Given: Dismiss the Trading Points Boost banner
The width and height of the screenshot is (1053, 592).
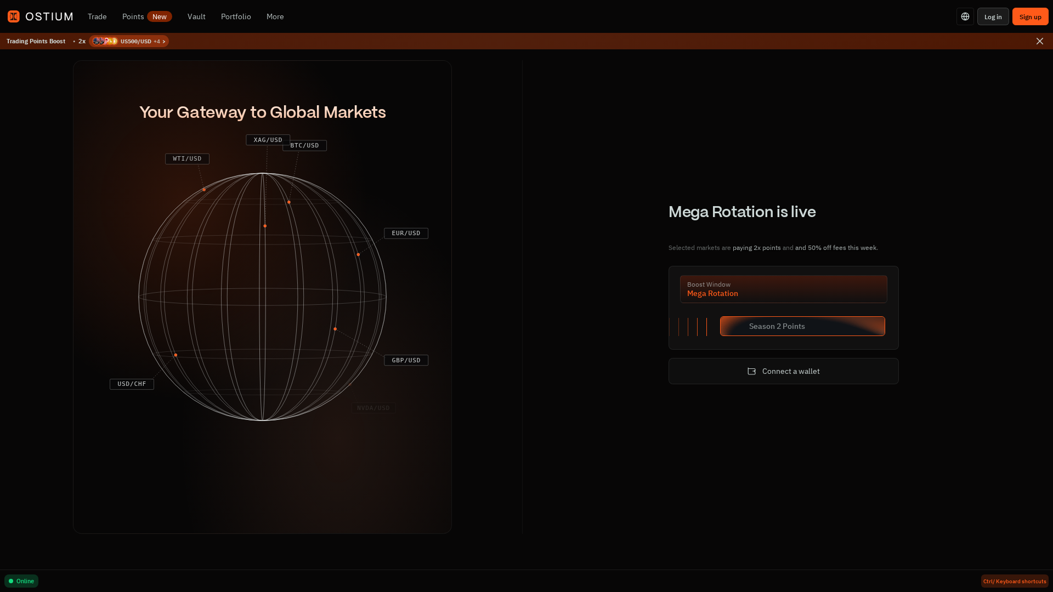Looking at the screenshot, I should 1040,41.
